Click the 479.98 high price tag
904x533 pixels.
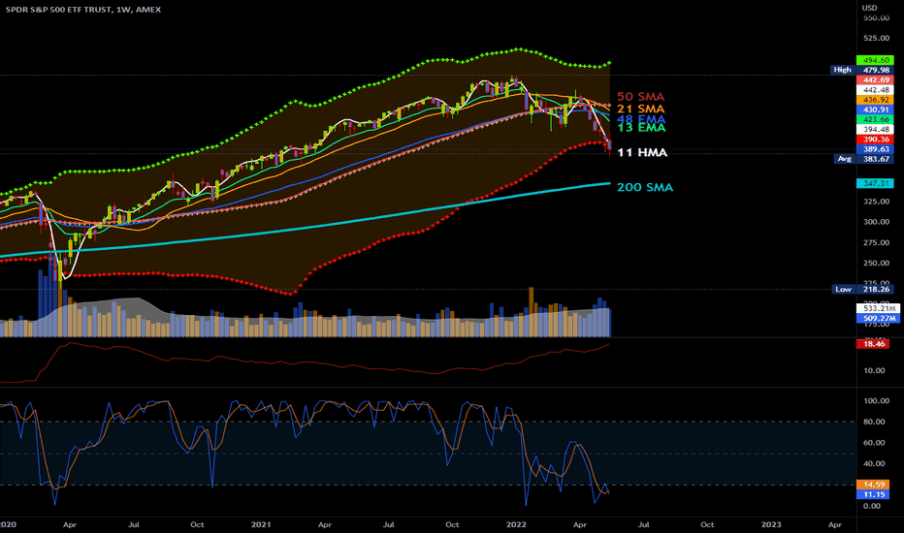(875, 70)
